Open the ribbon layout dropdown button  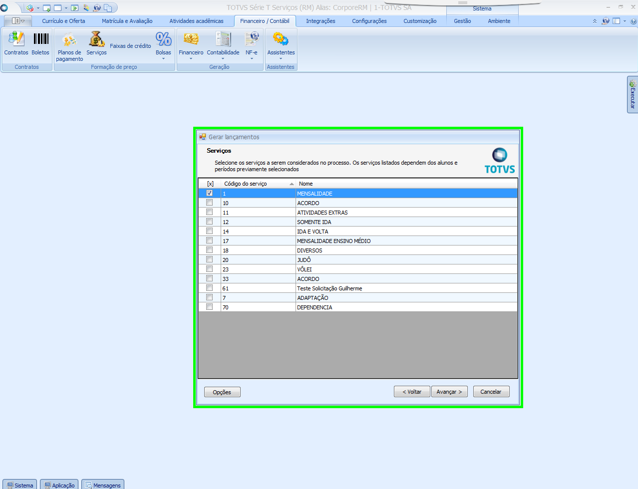[18, 21]
